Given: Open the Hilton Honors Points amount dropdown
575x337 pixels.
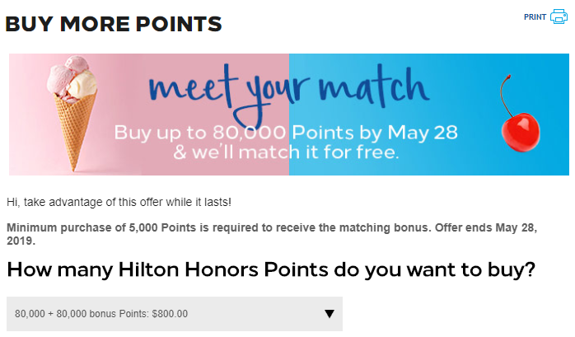Looking at the screenshot, I should pos(175,314).
